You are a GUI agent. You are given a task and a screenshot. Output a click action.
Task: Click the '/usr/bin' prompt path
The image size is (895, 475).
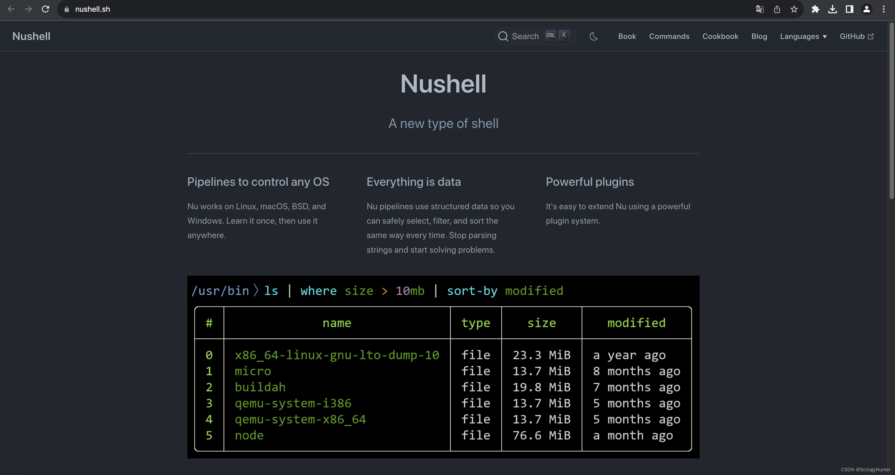[220, 291]
